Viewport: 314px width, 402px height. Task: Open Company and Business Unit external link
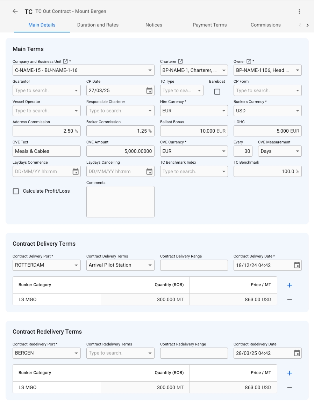(x=65, y=61)
